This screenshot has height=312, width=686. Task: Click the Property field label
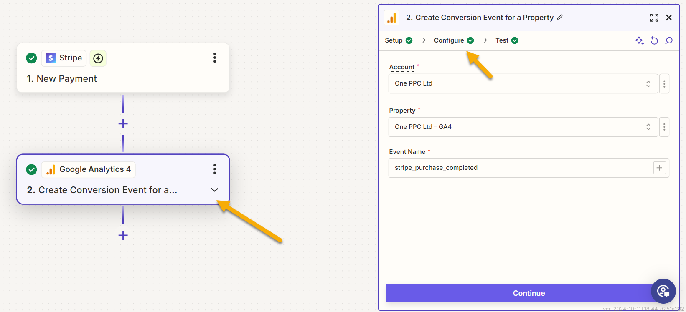coord(402,110)
